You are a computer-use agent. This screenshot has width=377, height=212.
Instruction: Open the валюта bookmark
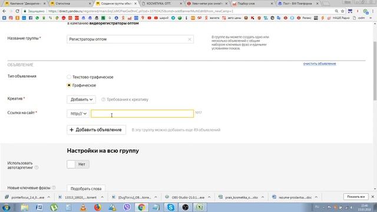[212, 18]
